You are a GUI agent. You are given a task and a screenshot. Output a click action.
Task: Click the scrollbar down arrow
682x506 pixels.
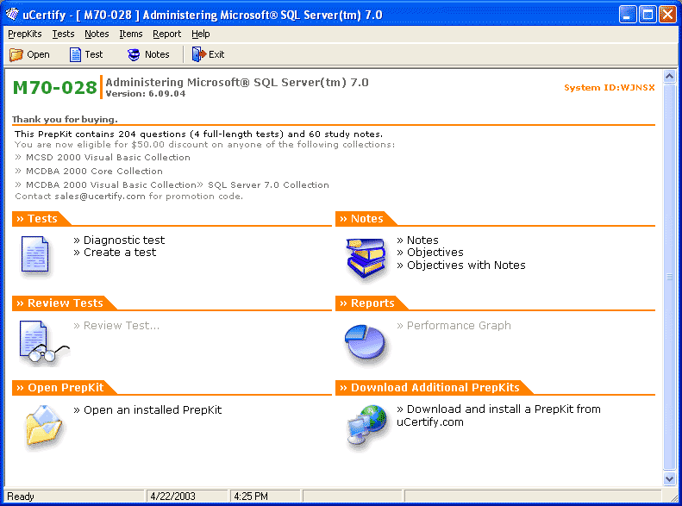click(x=669, y=478)
